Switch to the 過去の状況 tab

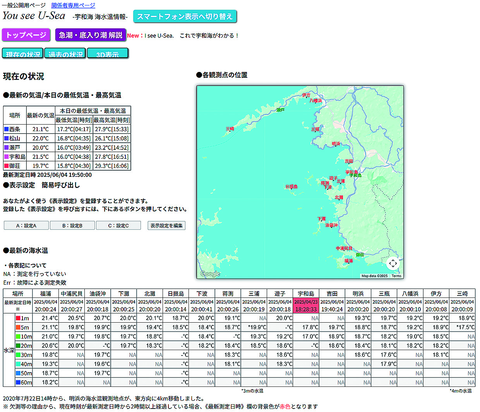pyautogui.click(x=65, y=54)
